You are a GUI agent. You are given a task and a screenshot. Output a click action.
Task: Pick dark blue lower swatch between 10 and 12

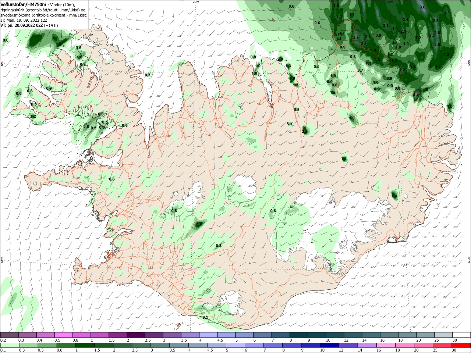[330, 345]
